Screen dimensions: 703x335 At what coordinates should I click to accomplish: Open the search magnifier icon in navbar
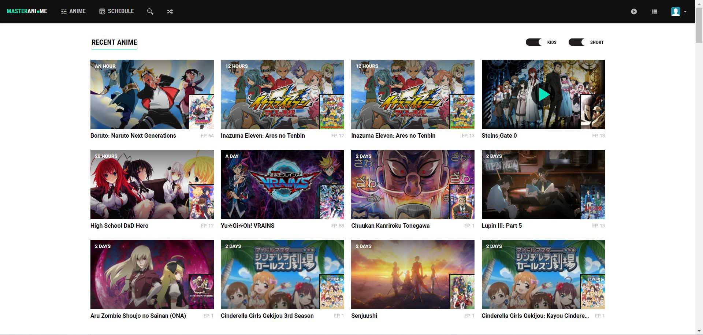click(150, 11)
